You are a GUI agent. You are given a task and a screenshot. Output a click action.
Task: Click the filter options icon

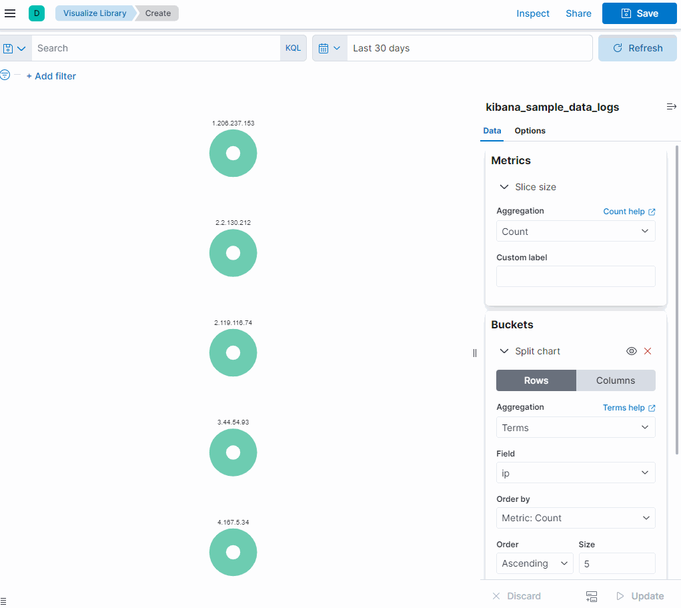click(5, 75)
